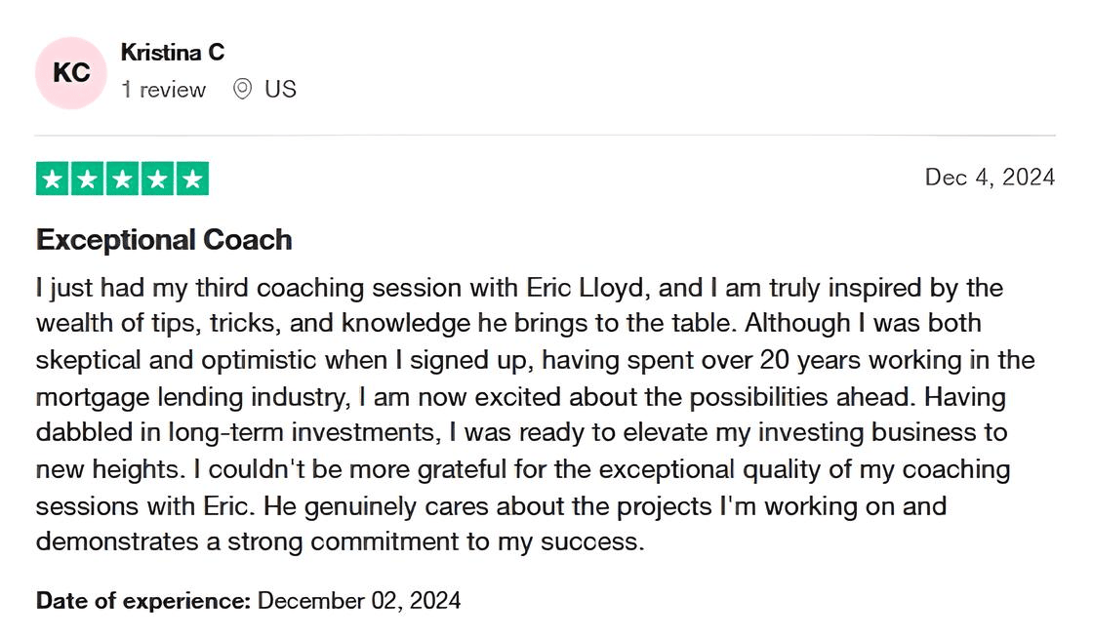Click the fourth green rating star
Screen dimensions: 1093x640
pyautogui.click(x=158, y=180)
